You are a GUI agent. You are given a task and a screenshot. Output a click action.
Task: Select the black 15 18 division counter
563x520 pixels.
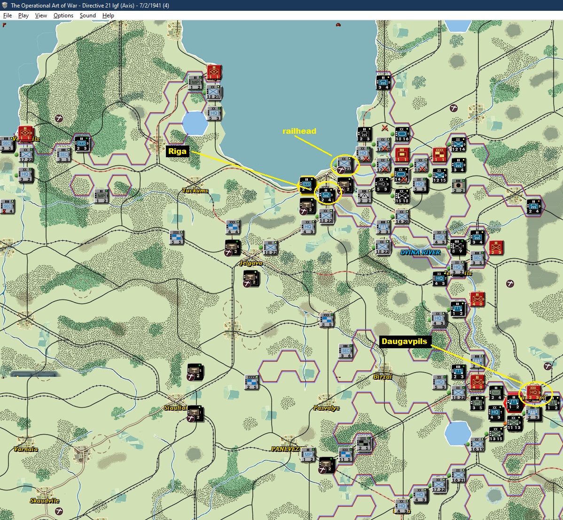(402, 196)
